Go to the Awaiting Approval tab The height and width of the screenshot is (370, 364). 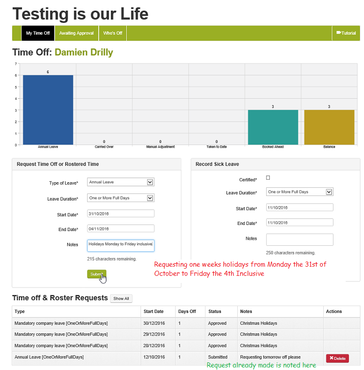tap(76, 33)
